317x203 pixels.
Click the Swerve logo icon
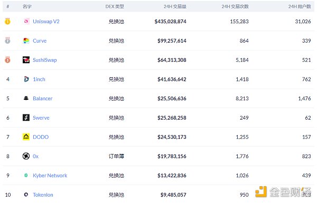26,118
